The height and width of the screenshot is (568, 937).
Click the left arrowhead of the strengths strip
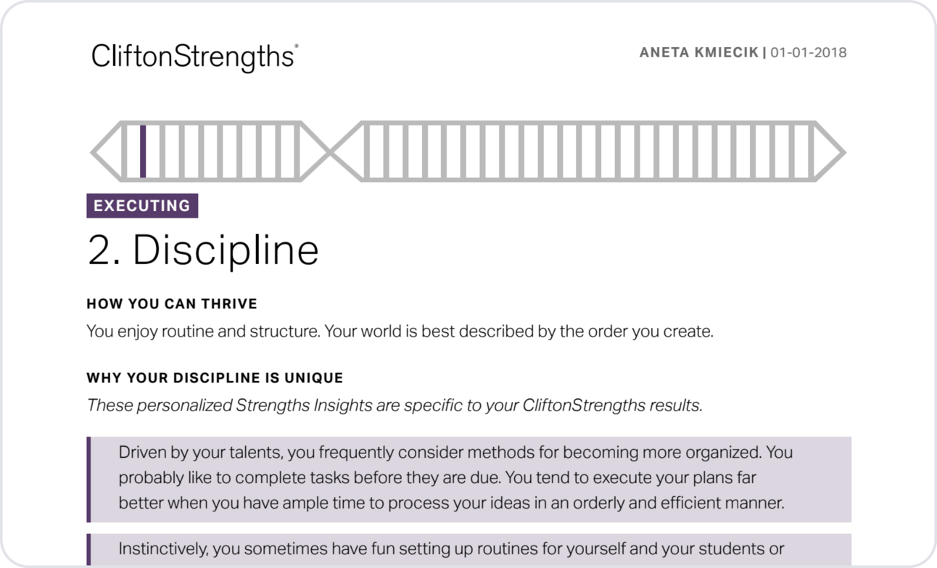click(106, 152)
